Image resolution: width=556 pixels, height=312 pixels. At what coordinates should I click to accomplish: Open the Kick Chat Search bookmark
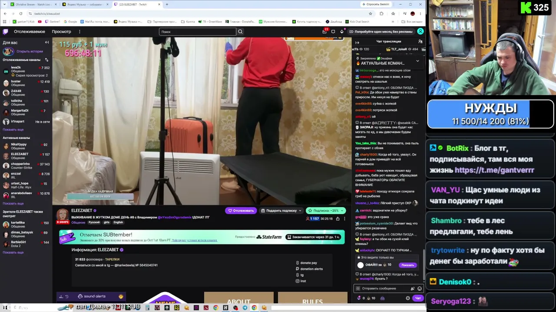(357, 22)
